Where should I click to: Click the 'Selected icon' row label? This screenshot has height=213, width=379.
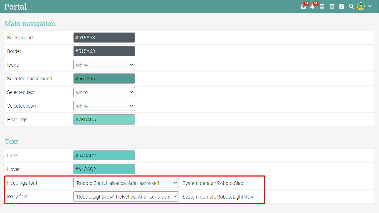coord(21,106)
